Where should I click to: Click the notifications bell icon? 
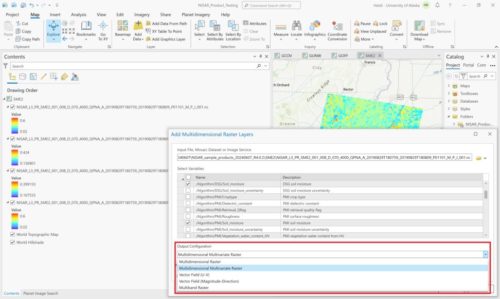(437, 5)
